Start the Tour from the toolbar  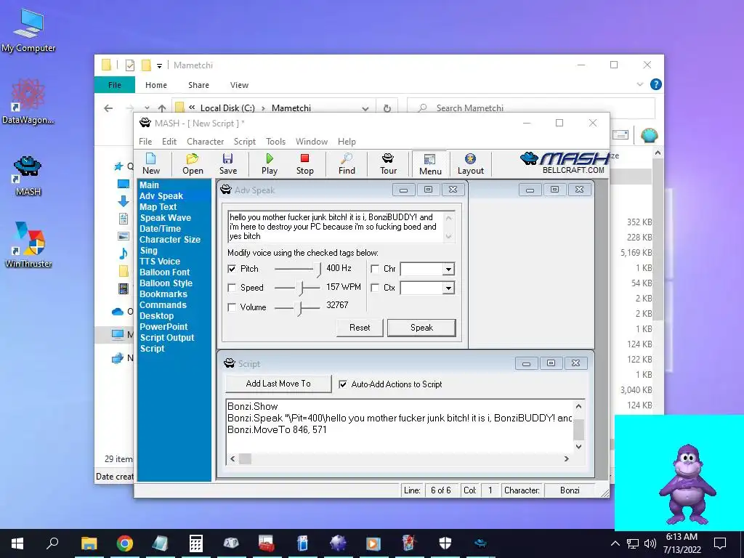(388, 163)
